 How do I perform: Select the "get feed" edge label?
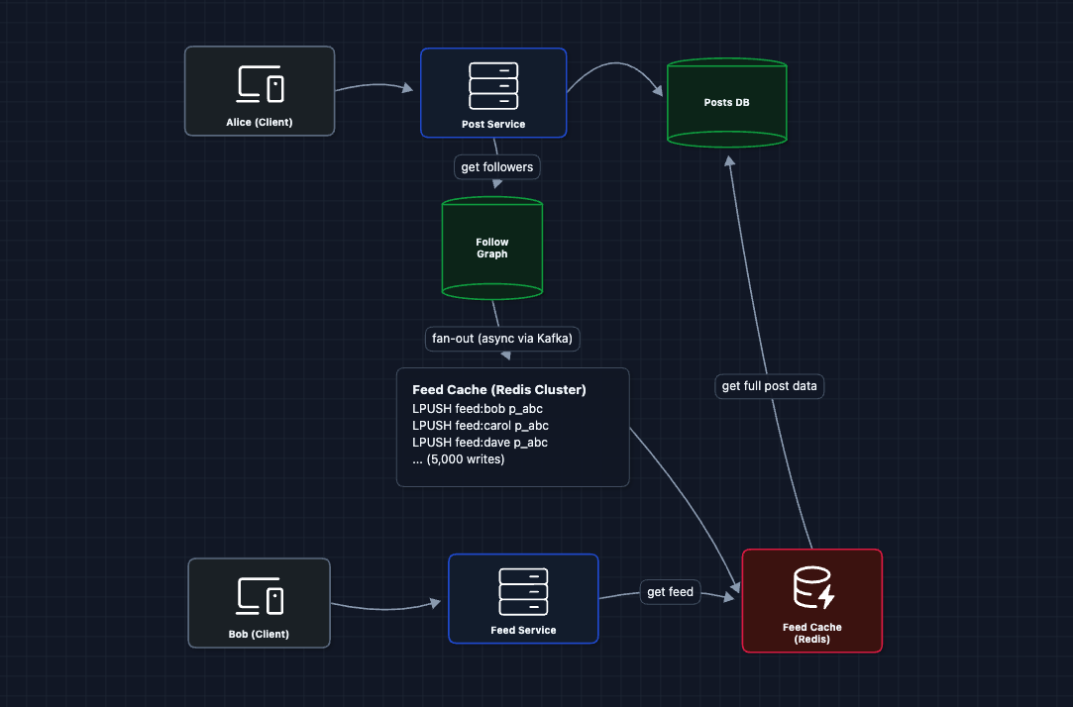(671, 592)
